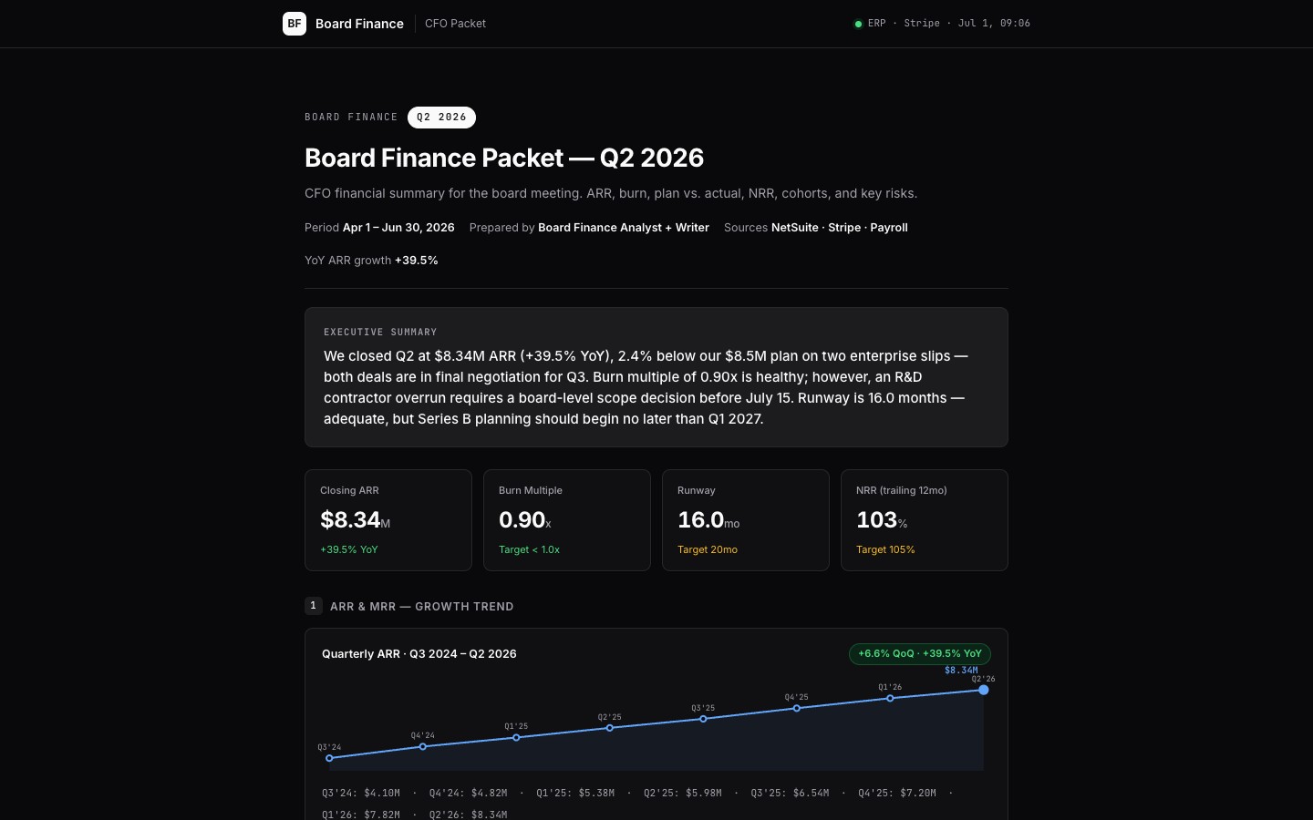Image resolution: width=1313 pixels, height=820 pixels.
Task: Open the Board Finance home link
Action: (359, 24)
